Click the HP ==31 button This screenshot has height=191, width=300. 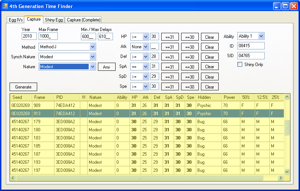pos(170,37)
